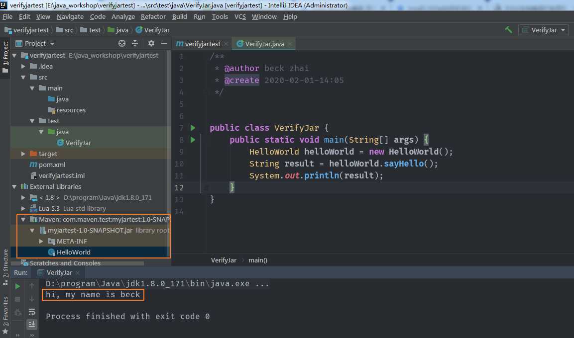This screenshot has height=338, width=574.
Task: Select the resources folder under main
Action: tap(67, 110)
